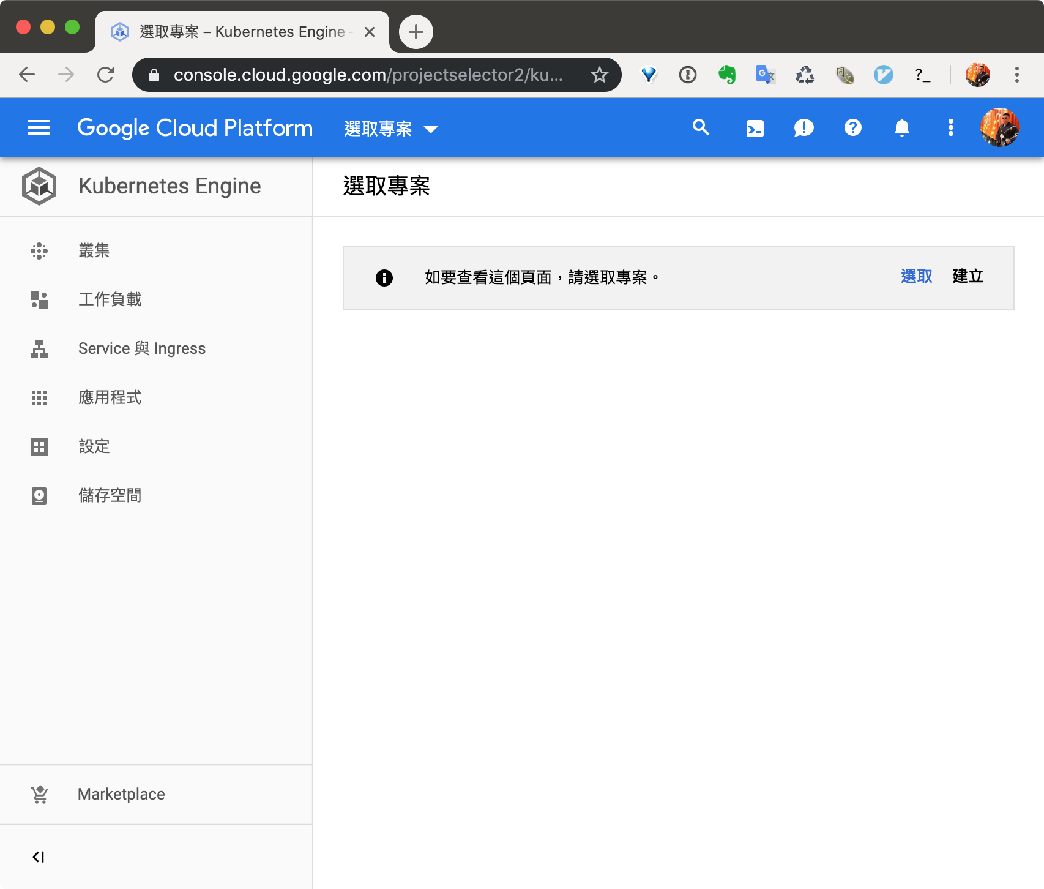Click the 應用程式 applications grid icon
The image size is (1044, 889).
click(x=39, y=398)
